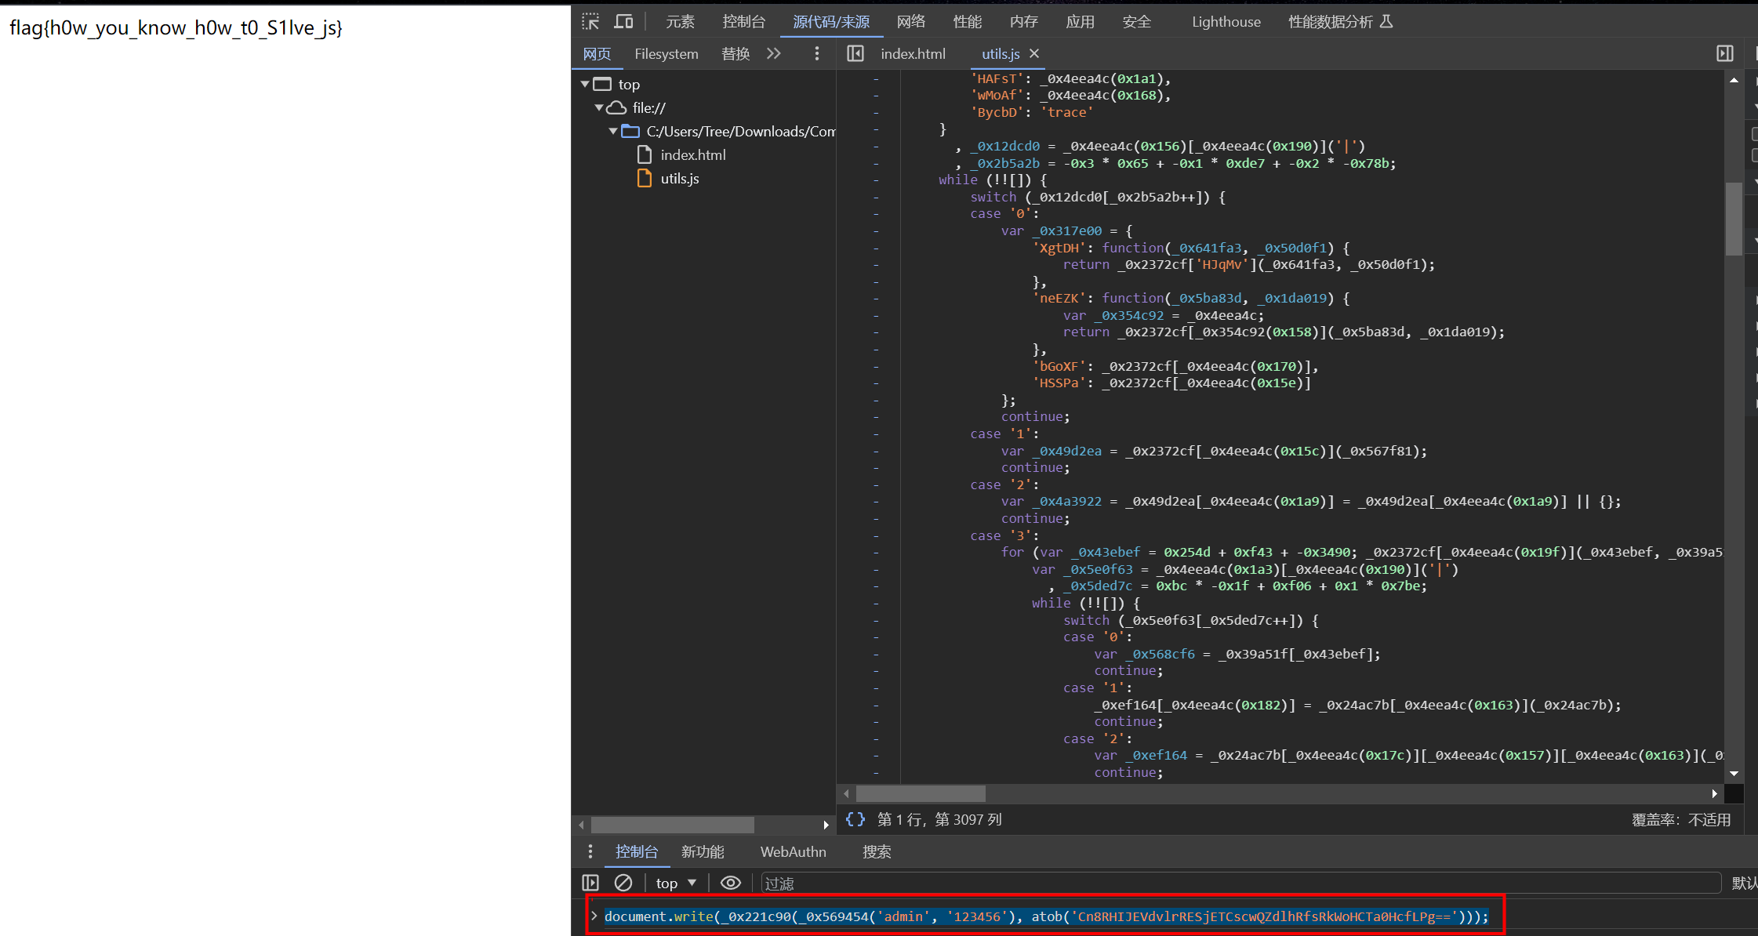Clear console with the ban icon
Viewport: 1758px width, 936px height.
(623, 883)
